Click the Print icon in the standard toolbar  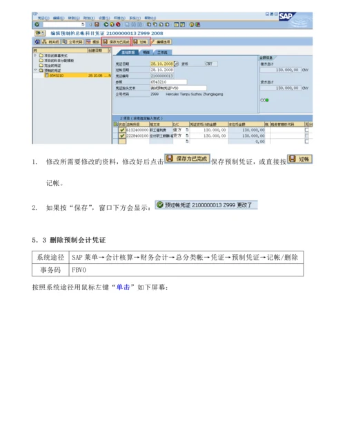(x=127, y=24)
